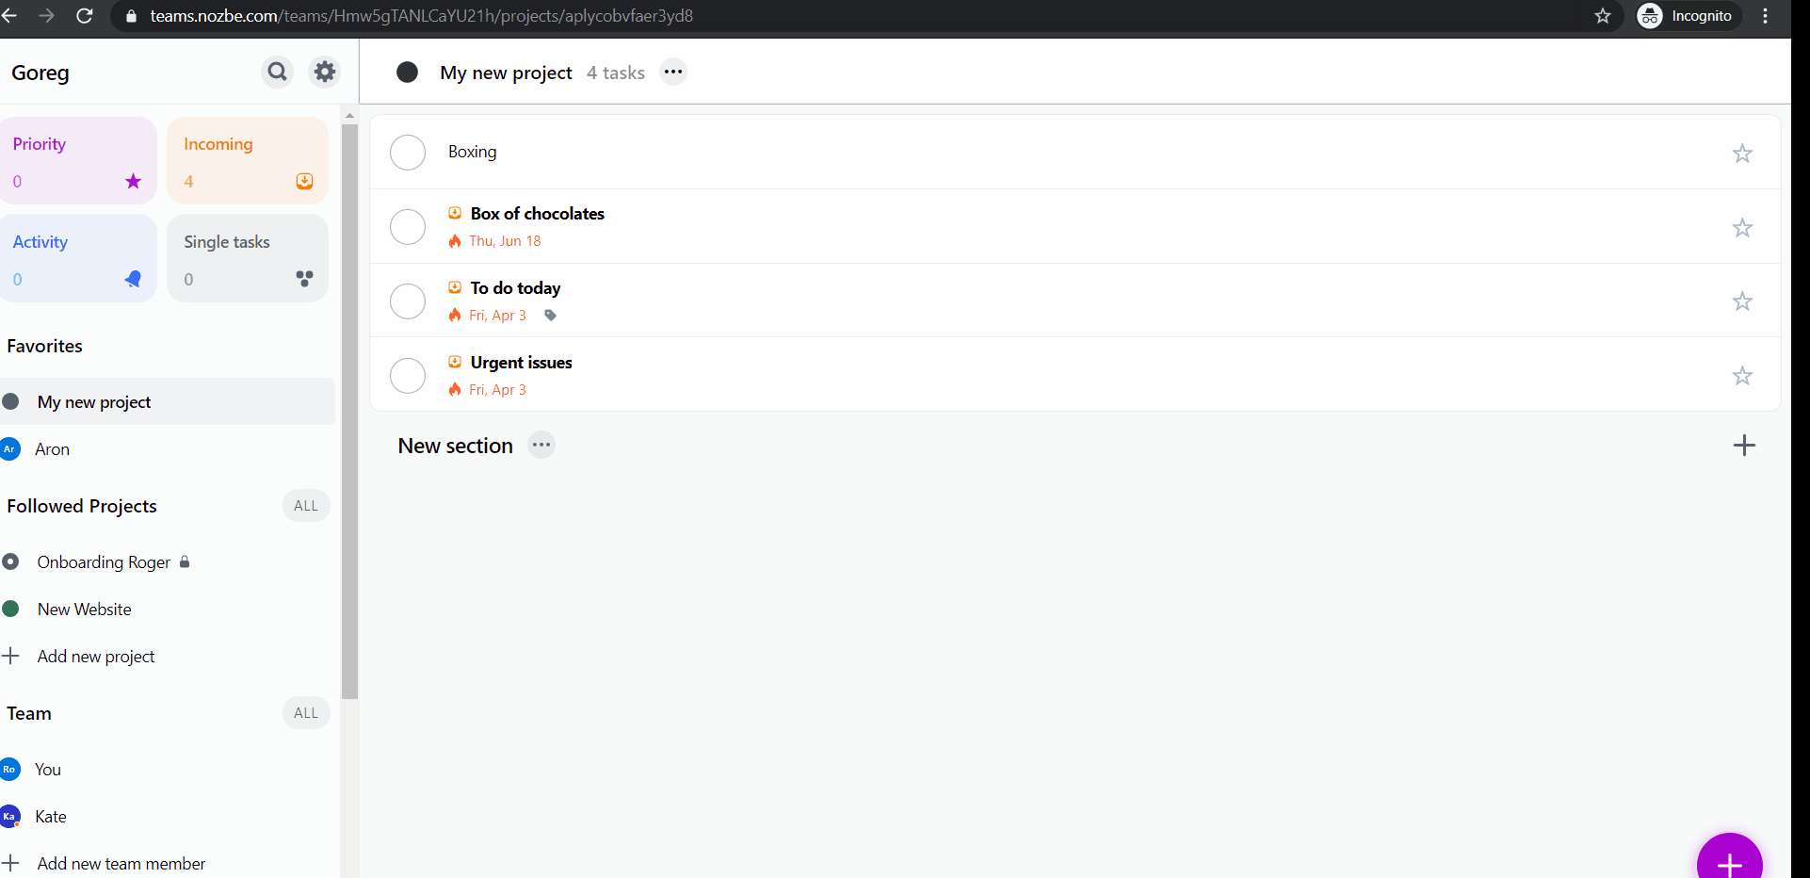The height and width of the screenshot is (878, 1810).
Task: Complete the Box of chocolates checkbox
Action: (408, 227)
